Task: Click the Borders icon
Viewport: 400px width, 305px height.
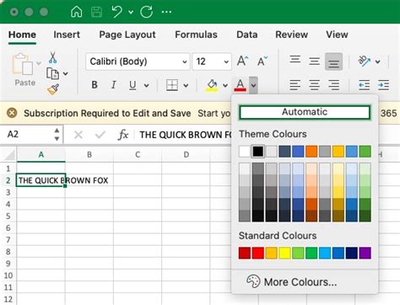Action: point(172,85)
